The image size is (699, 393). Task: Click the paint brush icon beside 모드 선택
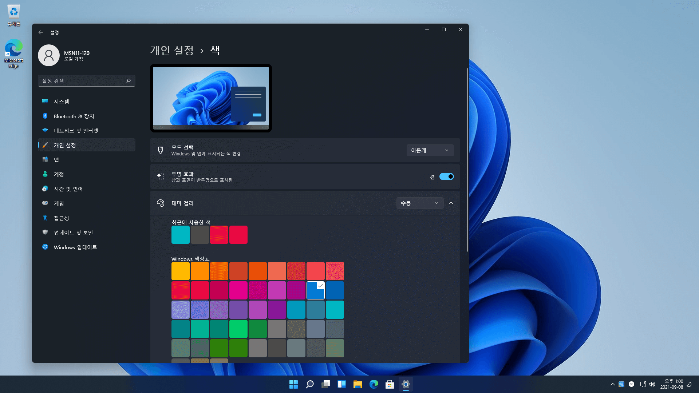click(161, 150)
